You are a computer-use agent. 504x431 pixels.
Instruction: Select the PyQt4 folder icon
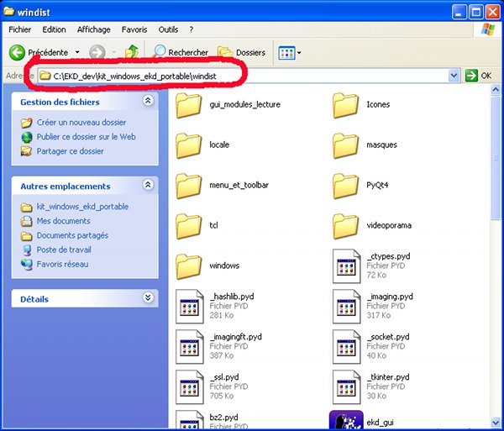[x=345, y=186]
